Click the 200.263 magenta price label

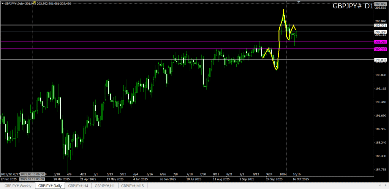380,49
